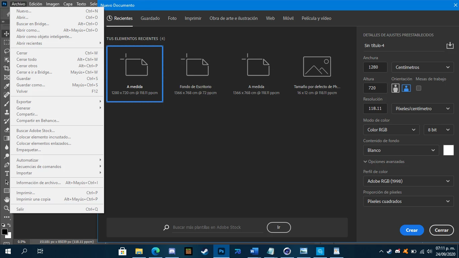Choose landscape orientation
This screenshot has height=258, width=459.
pyautogui.click(x=406, y=88)
